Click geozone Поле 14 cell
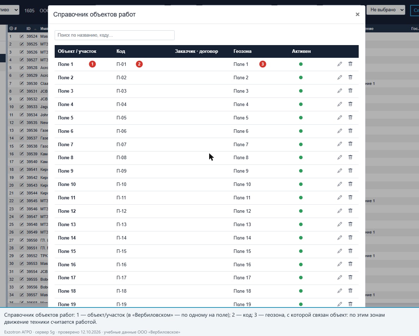Image resolution: width=419 pixels, height=336 pixels. pos(242,238)
